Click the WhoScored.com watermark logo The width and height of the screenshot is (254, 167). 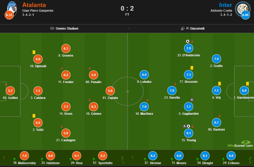240,144
